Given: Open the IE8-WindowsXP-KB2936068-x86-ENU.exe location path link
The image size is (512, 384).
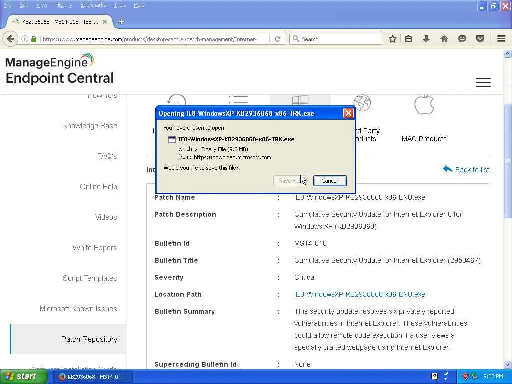Looking at the screenshot, I should 360,294.
